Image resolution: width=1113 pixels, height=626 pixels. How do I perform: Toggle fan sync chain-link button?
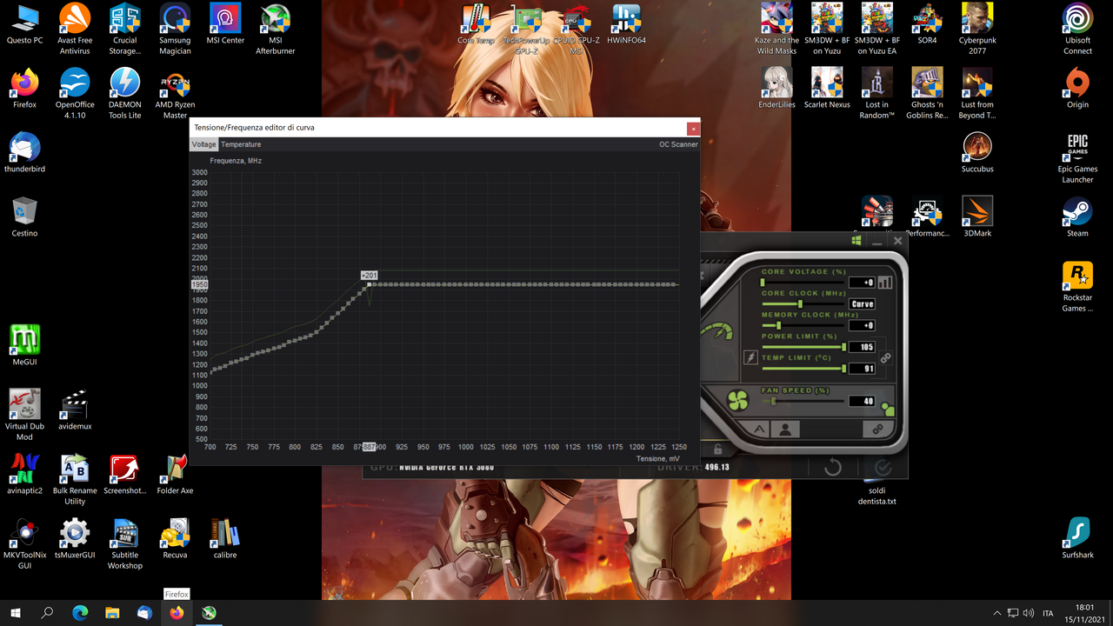[877, 430]
